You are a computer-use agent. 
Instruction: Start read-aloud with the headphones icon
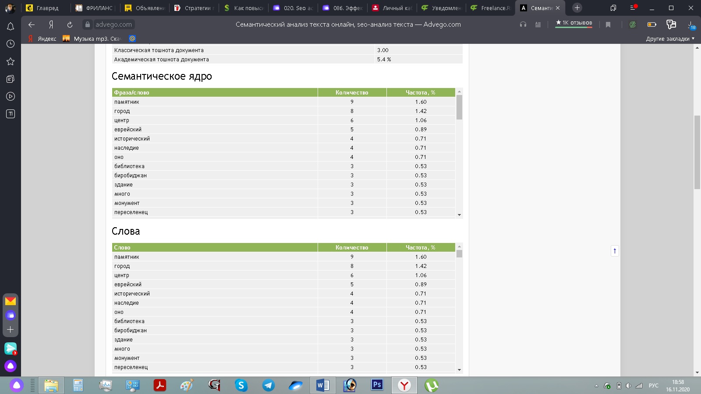523,25
